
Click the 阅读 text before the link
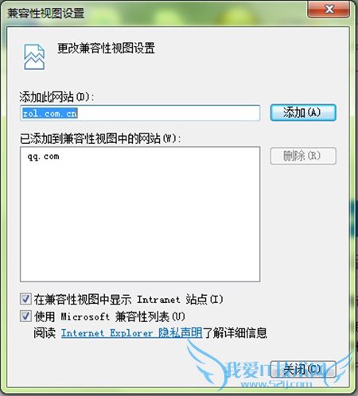coord(45,333)
